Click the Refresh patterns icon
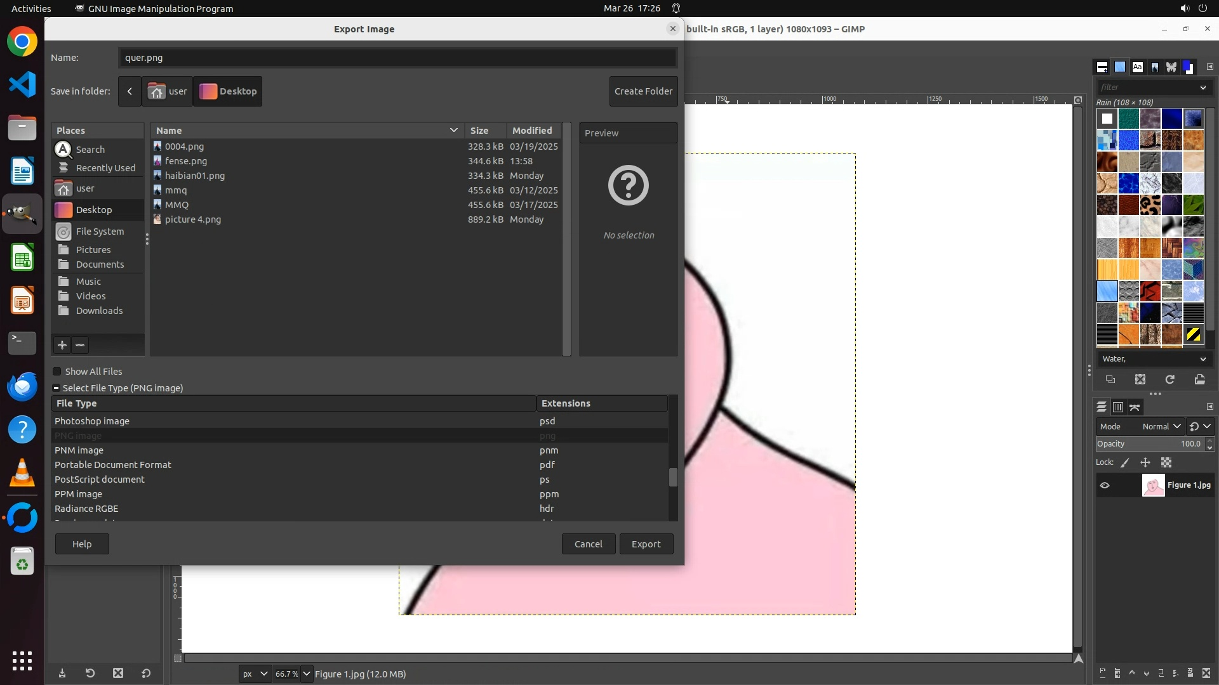 1170,379
